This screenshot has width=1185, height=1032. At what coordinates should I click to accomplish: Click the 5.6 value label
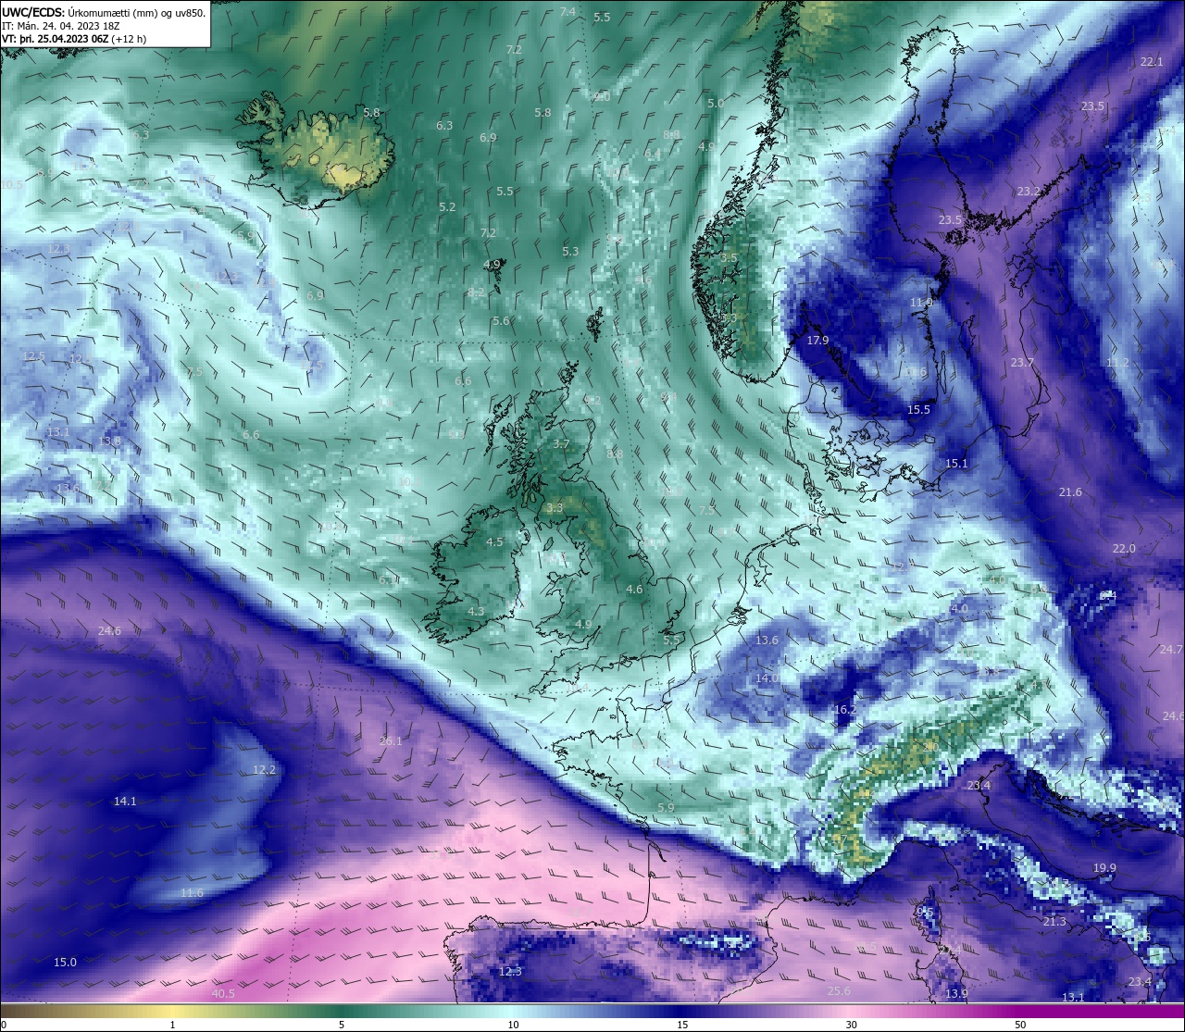[501, 321]
